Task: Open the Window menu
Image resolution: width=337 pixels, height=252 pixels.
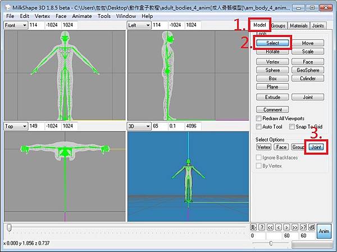Action: [x=126, y=16]
